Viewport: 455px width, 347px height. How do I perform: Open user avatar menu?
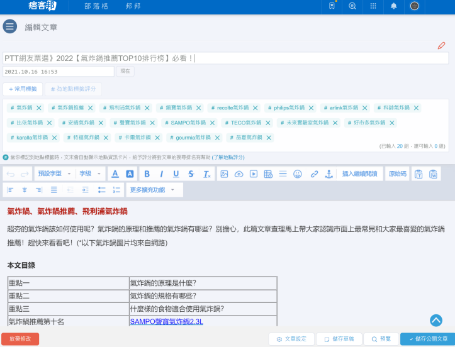click(x=414, y=6)
